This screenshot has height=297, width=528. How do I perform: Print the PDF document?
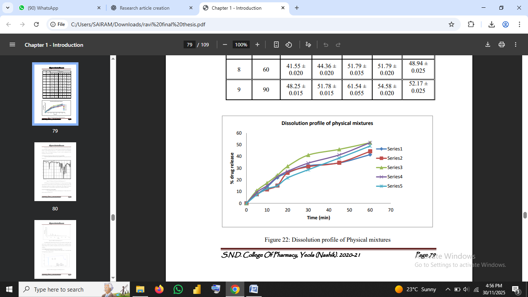[x=502, y=45]
